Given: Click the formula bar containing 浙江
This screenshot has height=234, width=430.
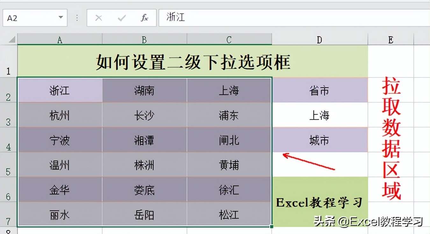Looking at the screenshot, I should (x=294, y=18).
